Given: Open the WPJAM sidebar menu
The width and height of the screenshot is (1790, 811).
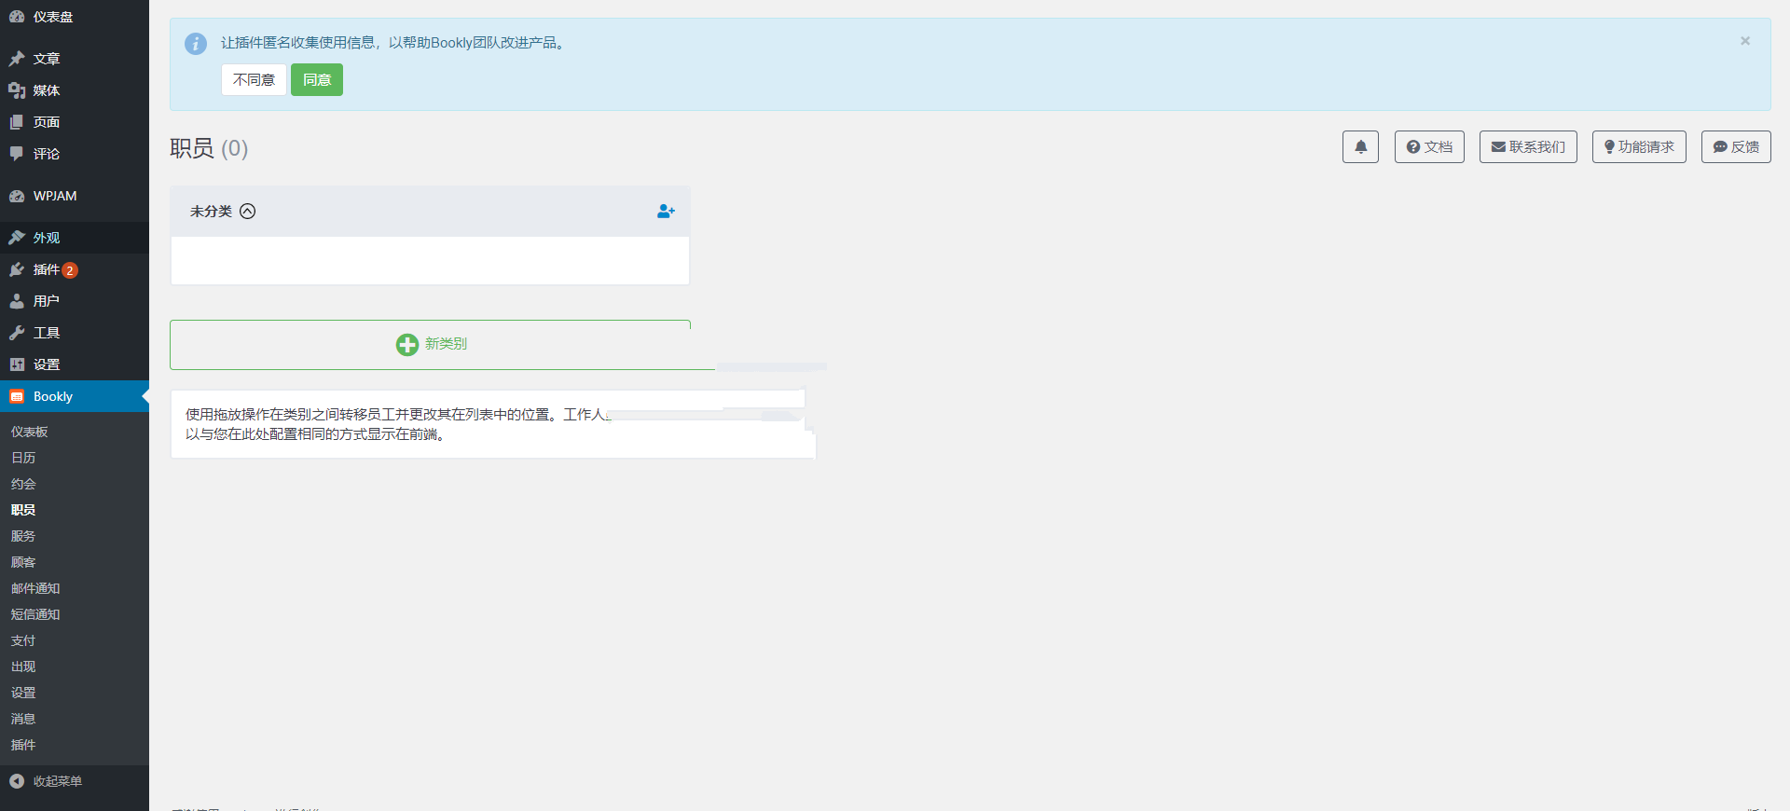Looking at the screenshot, I should [54, 196].
